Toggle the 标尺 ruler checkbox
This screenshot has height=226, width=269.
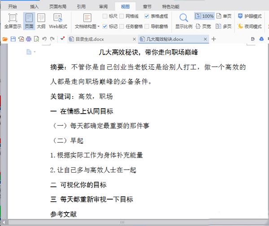[x=104, y=16]
